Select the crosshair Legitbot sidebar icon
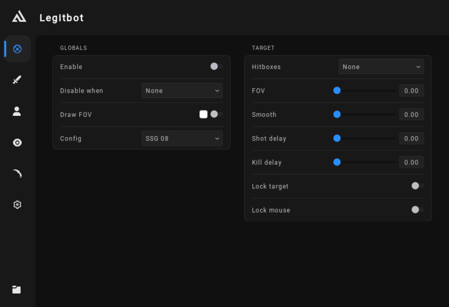The height and width of the screenshot is (307, 449). pyautogui.click(x=17, y=49)
